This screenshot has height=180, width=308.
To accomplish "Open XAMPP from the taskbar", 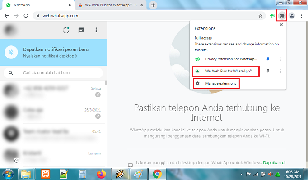I will 45,174.
